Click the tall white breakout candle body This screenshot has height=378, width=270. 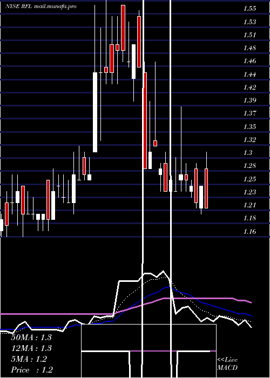95,112
